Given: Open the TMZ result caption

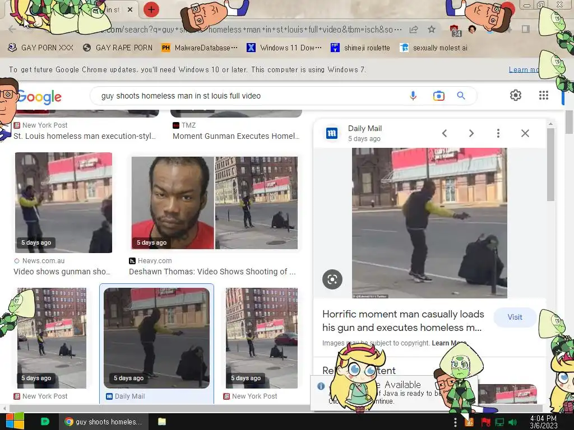Looking at the screenshot, I should click(x=236, y=136).
